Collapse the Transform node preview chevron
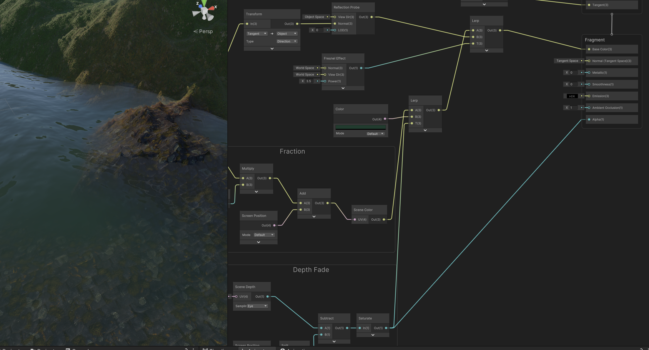The image size is (649, 350). (x=272, y=49)
